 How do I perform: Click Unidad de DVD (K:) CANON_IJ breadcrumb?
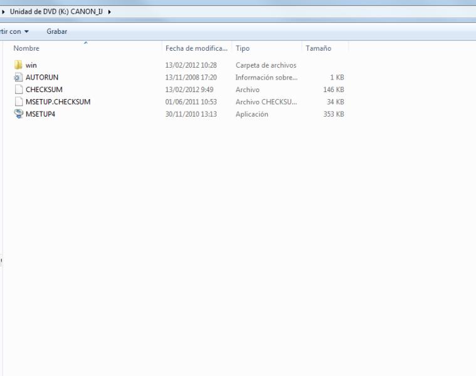click(56, 11)
